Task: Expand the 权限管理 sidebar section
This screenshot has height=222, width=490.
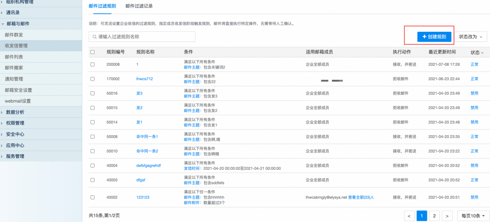Action: tap(41, 123)
